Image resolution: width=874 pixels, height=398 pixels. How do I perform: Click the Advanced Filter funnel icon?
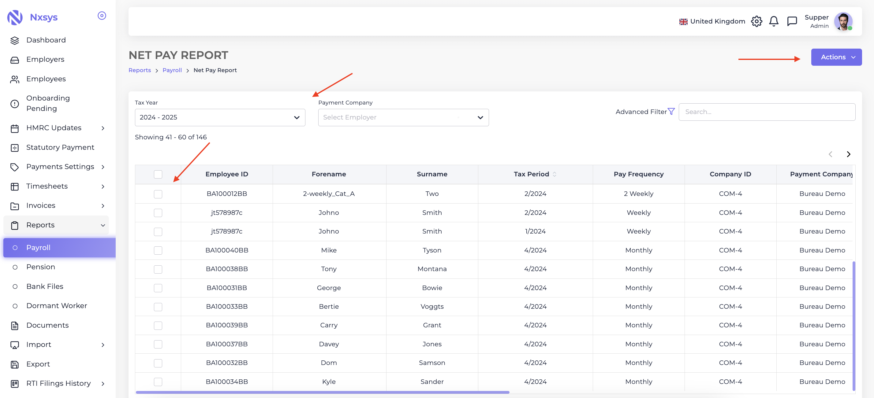click(671, 112)
